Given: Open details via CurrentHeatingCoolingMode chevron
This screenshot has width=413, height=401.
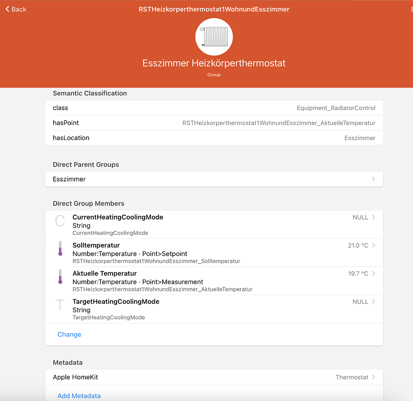Looking at the screenshot, I should coord(371,217).
